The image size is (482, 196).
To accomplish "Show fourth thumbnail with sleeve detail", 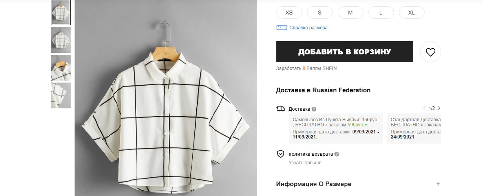I will point(61,95).
